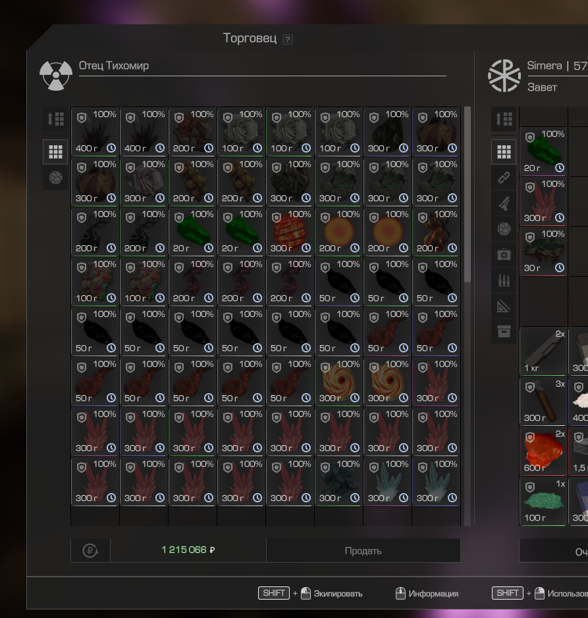
Task: Select the chain link filter in player inventory
Action: (x=504, y=178)
